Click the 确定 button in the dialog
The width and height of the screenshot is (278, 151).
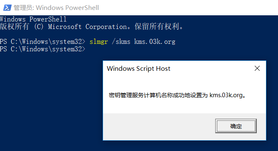[236, 126]
